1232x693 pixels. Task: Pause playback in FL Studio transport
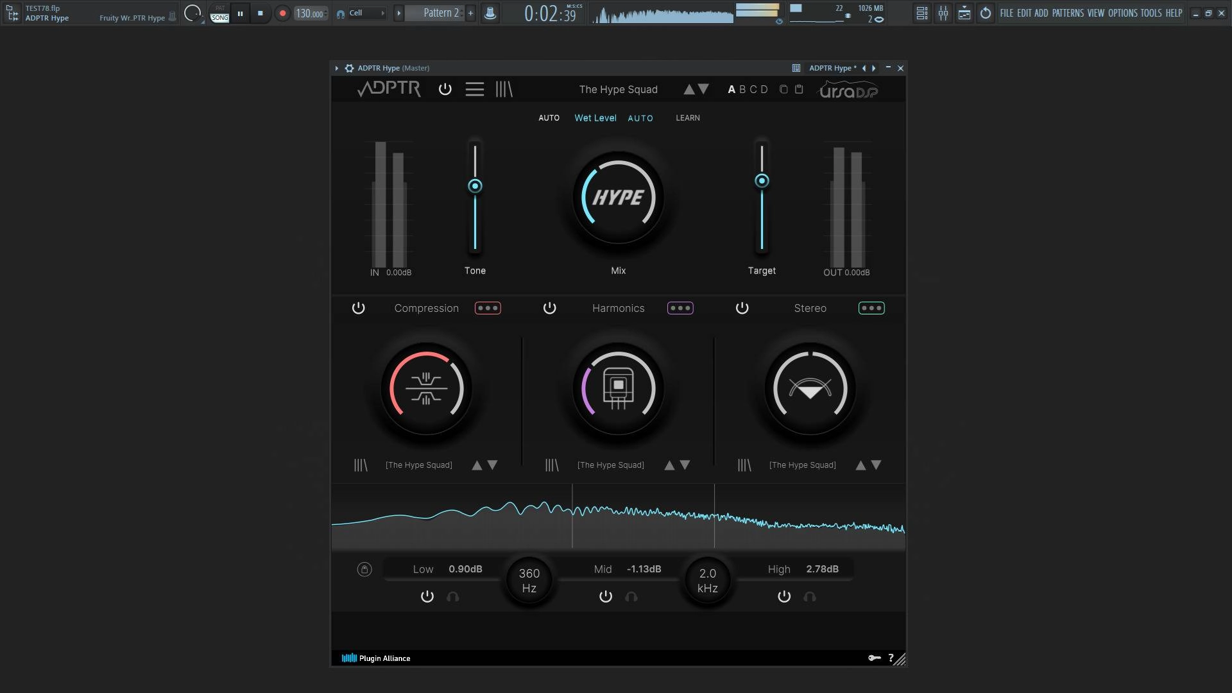[240, 13]
